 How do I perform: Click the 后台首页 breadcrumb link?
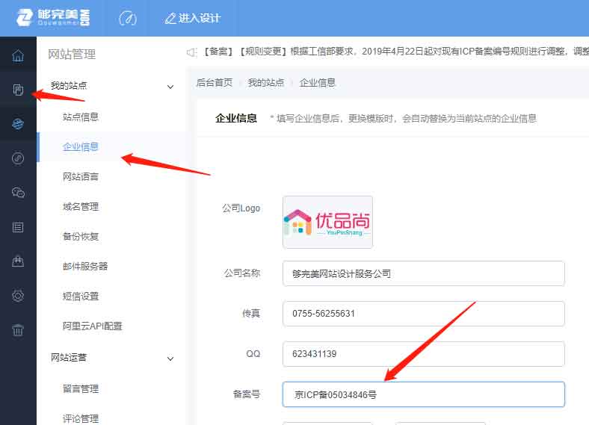pyautogui.click(x=214, y=83)
